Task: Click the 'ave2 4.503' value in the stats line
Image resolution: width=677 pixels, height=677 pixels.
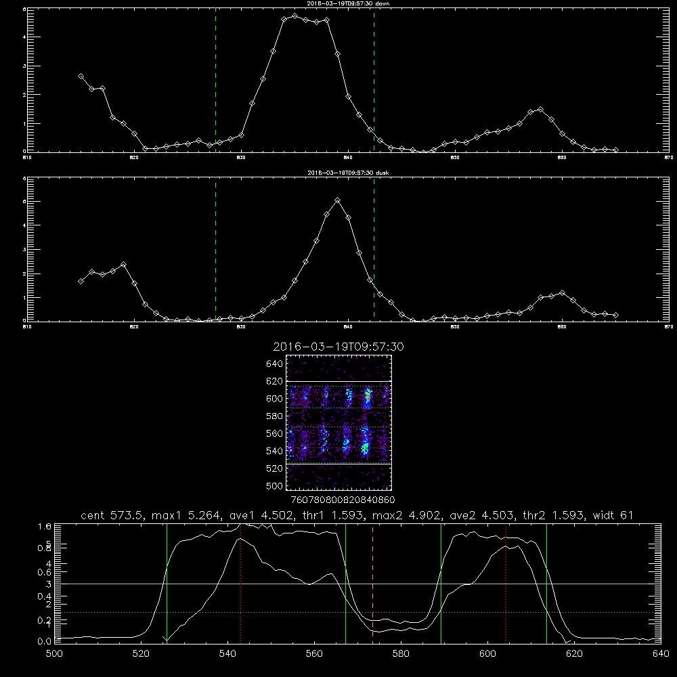Action: click(481, 515)
